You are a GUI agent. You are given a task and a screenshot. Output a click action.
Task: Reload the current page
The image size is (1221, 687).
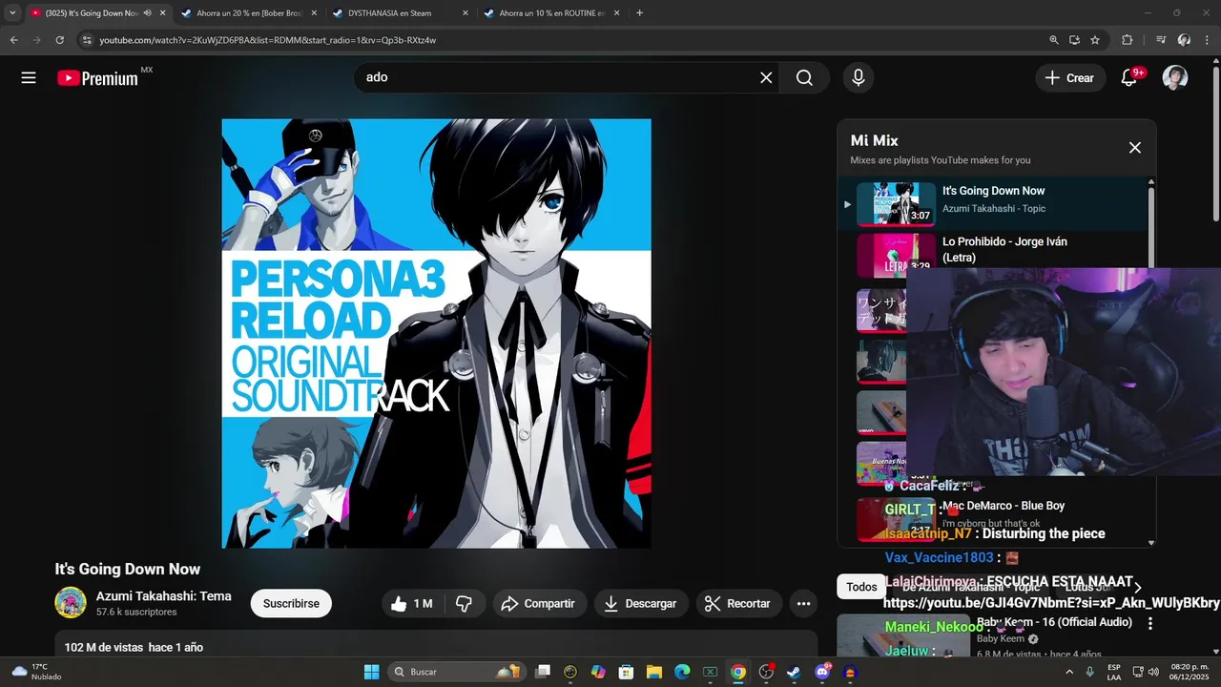click(x=59, y=40)
